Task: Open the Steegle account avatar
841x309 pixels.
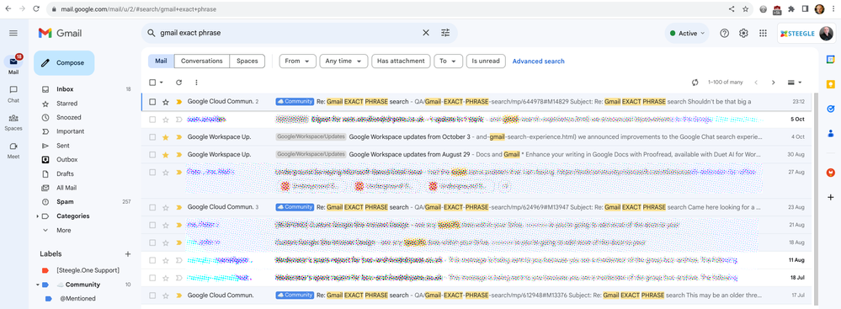Action: tap(826, 34)
